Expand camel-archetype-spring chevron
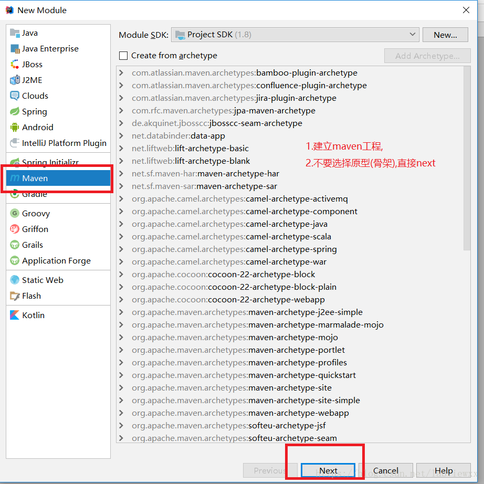 121,249
